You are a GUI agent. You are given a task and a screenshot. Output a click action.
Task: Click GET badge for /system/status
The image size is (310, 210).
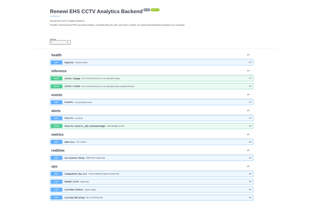[x=57, y=190]
